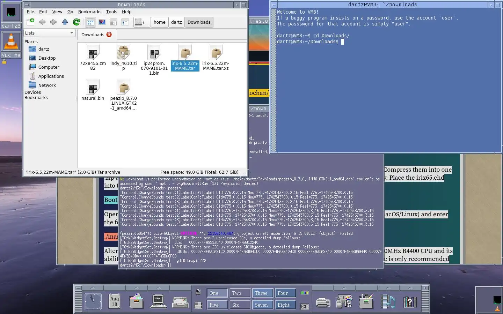The image size is (503, 314).
Task: Switch to workspace Six
Action: (x=239, y=305)
